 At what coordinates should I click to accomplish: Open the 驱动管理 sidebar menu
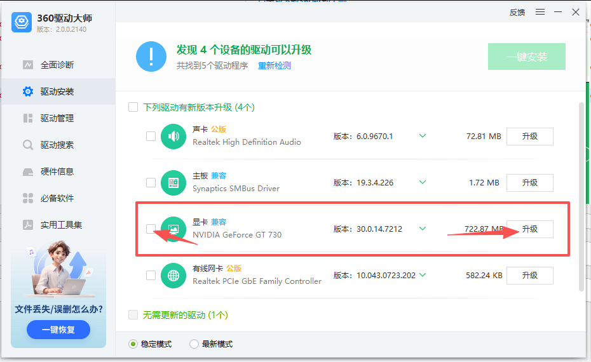coord(58,118)
